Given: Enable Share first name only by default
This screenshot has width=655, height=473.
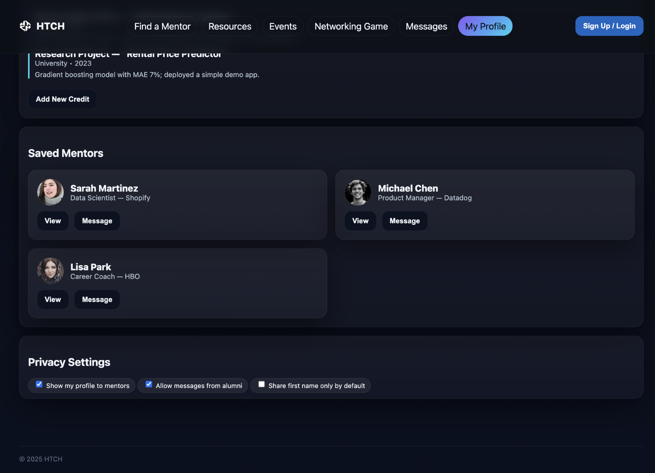Looking at the screenshot, I should (262, 384).
